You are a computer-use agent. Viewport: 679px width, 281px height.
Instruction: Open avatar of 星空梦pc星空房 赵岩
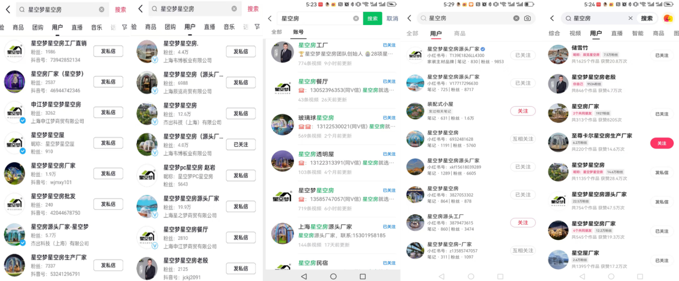click(x=147, y=175)
